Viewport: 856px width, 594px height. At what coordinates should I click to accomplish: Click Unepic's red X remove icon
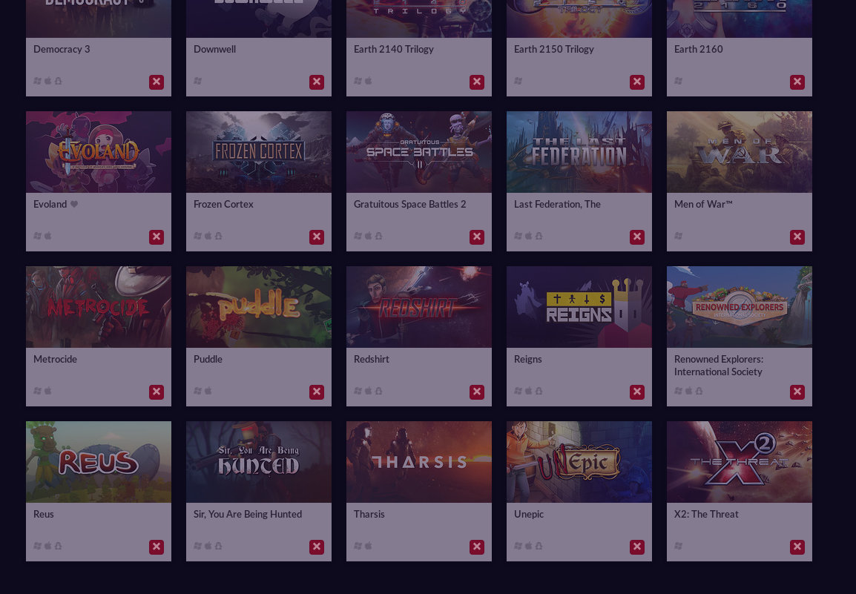tap(637, 547)
